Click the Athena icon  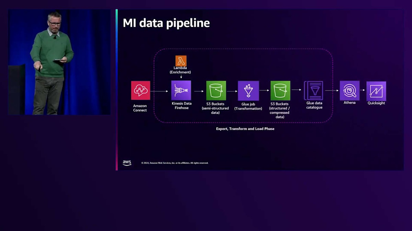click(x=350, y=91)
